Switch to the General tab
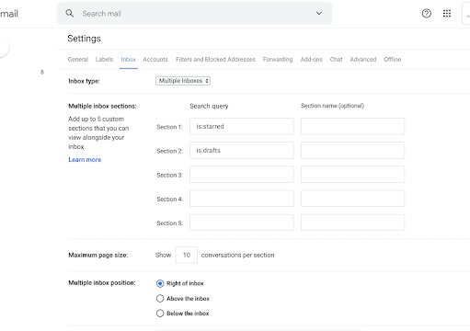Image resolution: width=470 pixels, height=331 pixels. click(78, 60)
